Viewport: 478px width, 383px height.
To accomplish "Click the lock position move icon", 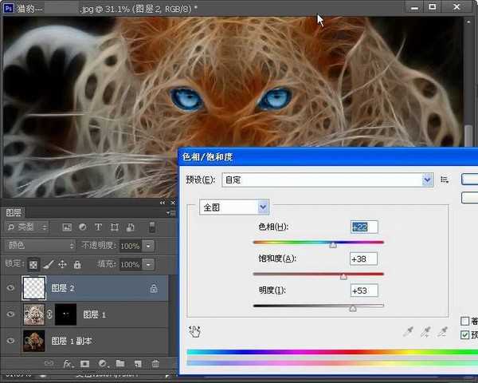I will tap(62, 264).
